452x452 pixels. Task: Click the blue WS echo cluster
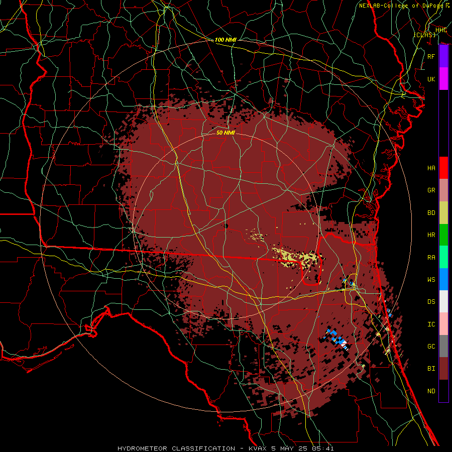point(336,338)
